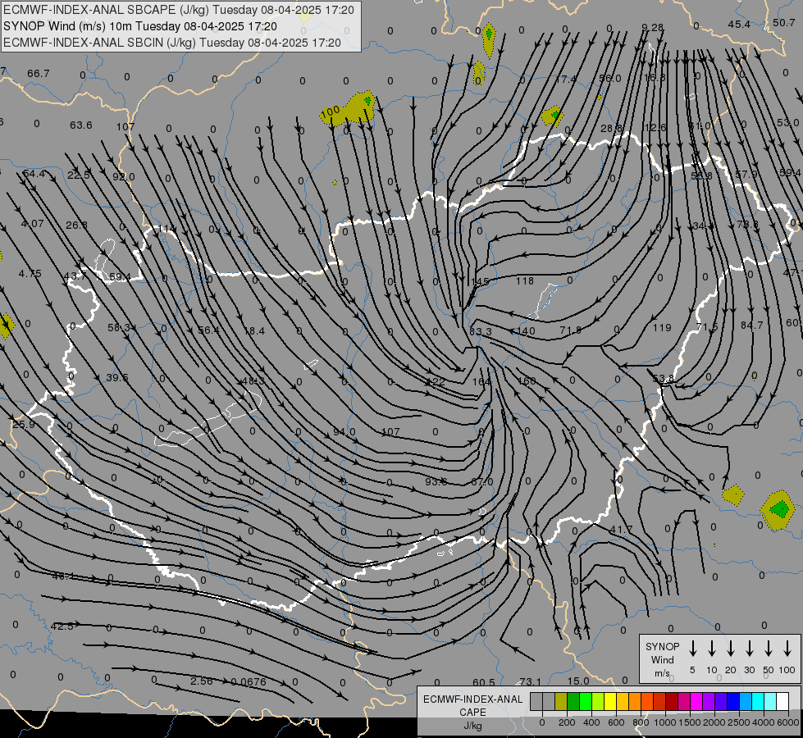Click the map value '92.0'
Screen dimensions: 803x738
123,176
